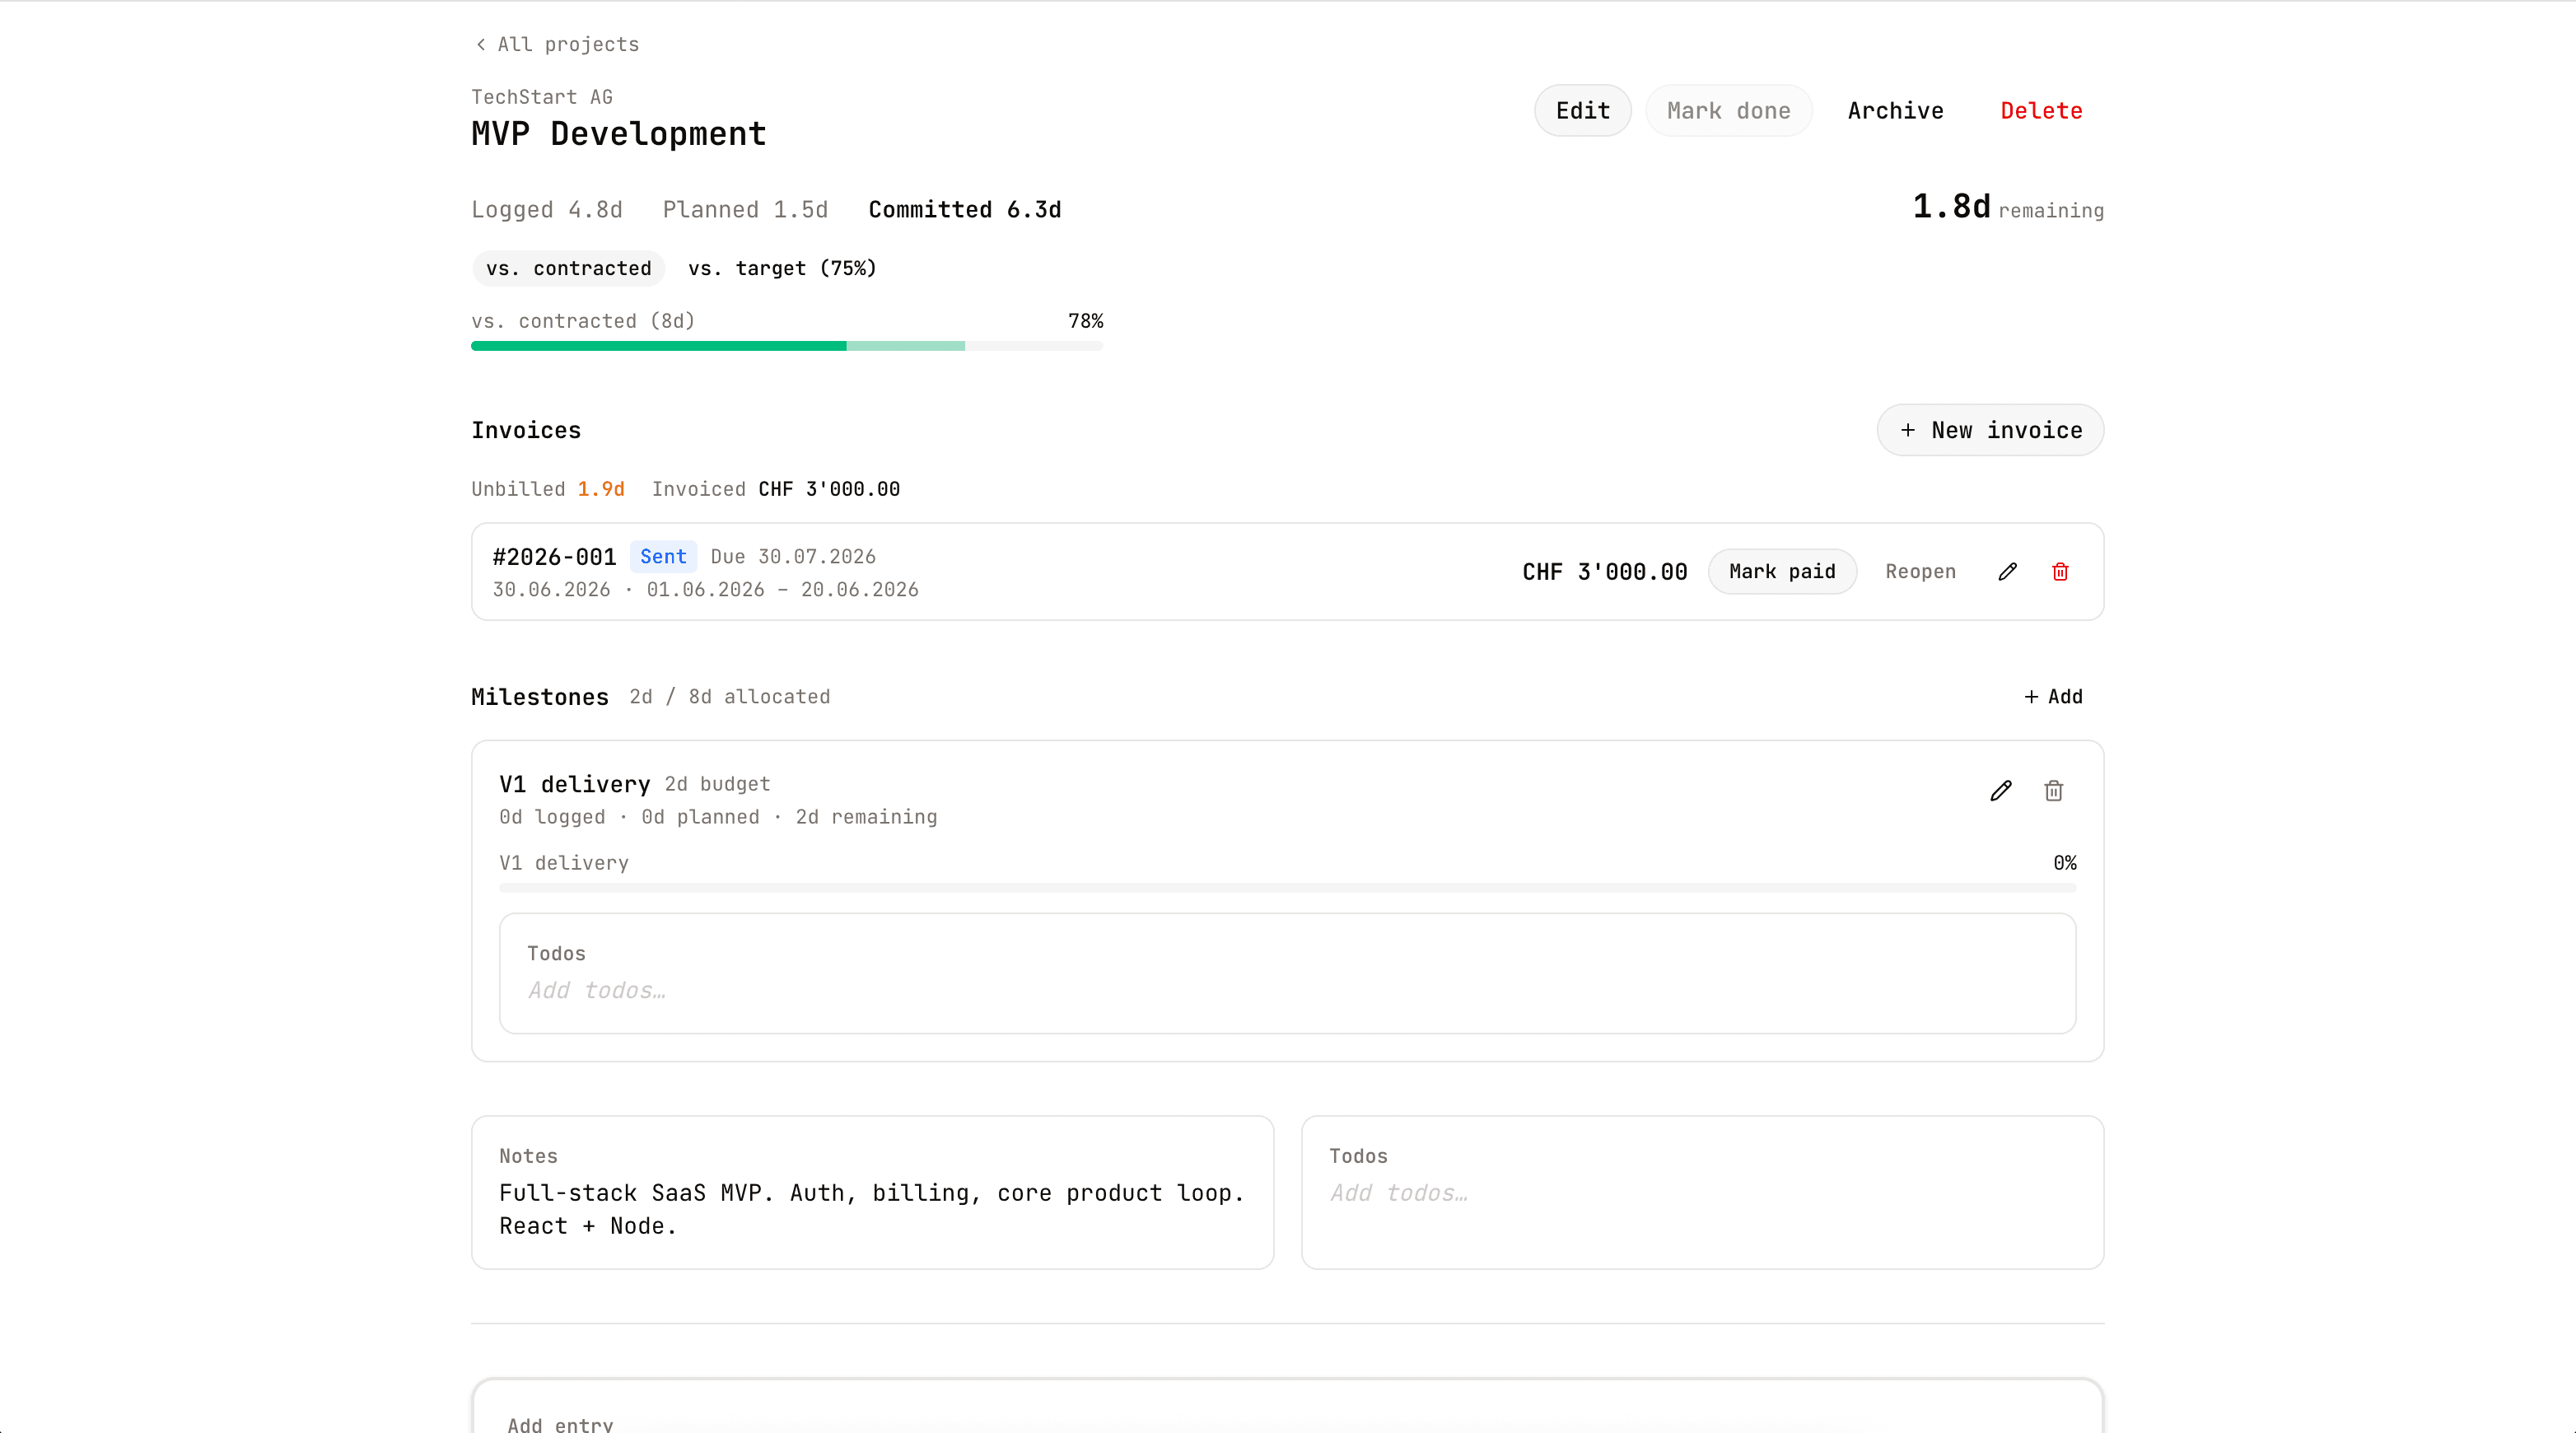This screenshot has width=2576, height=1433.
Task: Edit the V1 delivery milestone pencil icon
Action: click(x=2001, y=791)
